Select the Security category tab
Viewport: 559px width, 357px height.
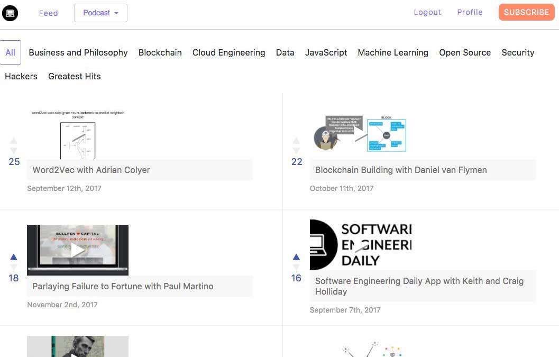(x=518, y=52)
